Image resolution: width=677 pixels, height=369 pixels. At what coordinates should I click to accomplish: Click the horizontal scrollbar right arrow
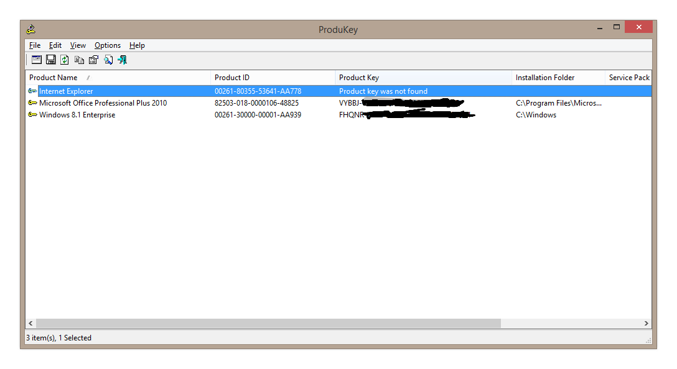click(647, 323)
